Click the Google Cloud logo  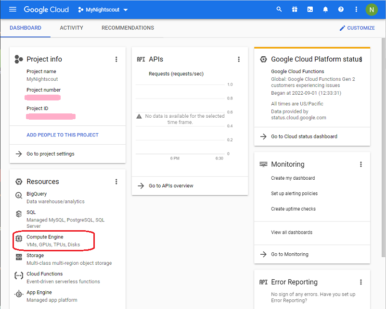pyautogui.click(x=46, y=10)
